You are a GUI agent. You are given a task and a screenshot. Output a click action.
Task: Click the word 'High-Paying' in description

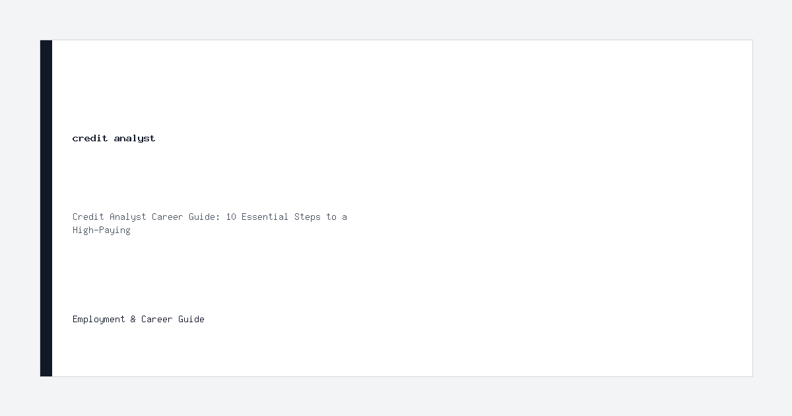click(102, 230)
